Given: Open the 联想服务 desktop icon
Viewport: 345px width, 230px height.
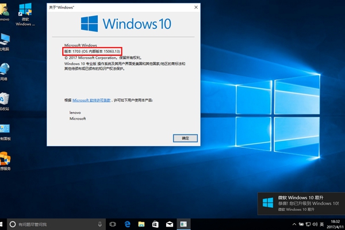Looking at the screenshot, I should 5,161.
